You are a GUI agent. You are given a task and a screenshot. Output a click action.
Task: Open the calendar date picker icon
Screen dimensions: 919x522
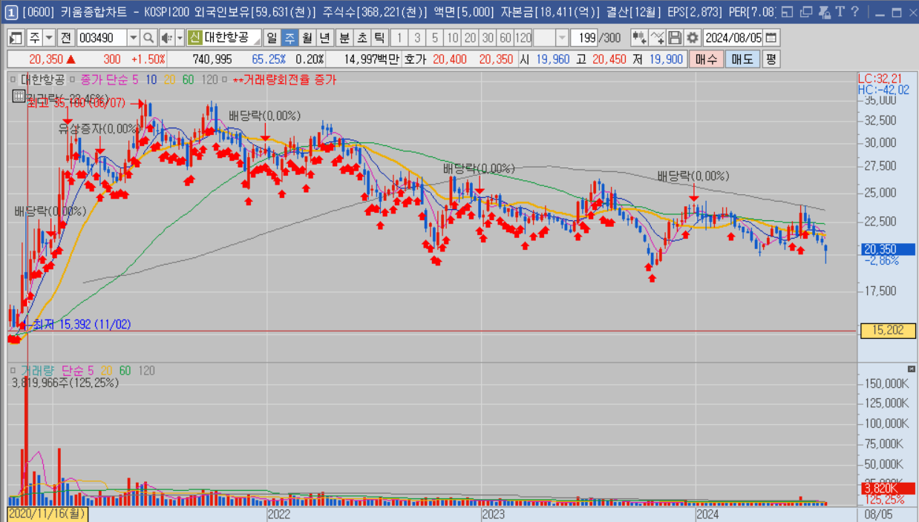(x=771, y=39)
